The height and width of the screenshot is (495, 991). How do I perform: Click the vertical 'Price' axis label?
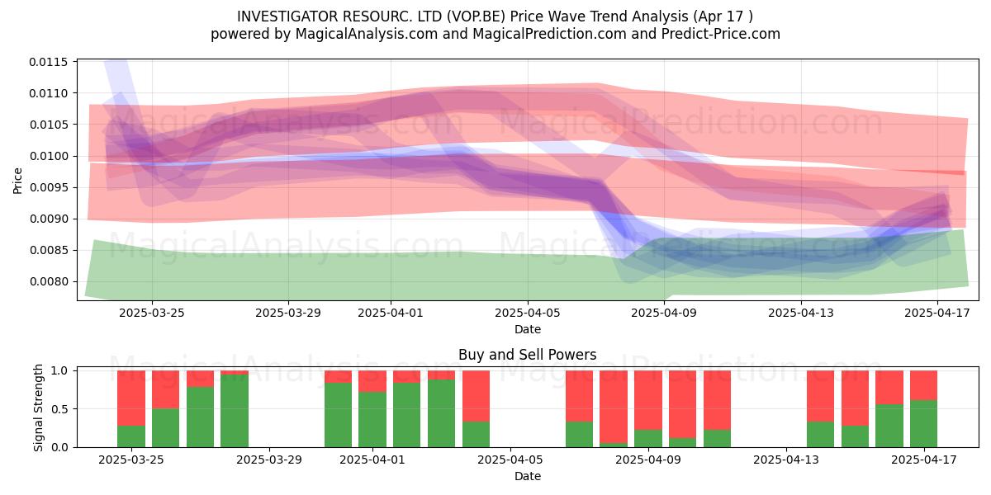pyautogui.click(x=18, y=180)
